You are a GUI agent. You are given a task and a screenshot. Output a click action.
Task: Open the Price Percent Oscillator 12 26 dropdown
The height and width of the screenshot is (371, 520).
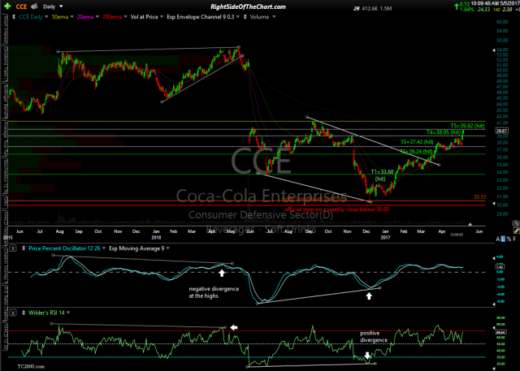pyautogui.click(x=104, y=248)
